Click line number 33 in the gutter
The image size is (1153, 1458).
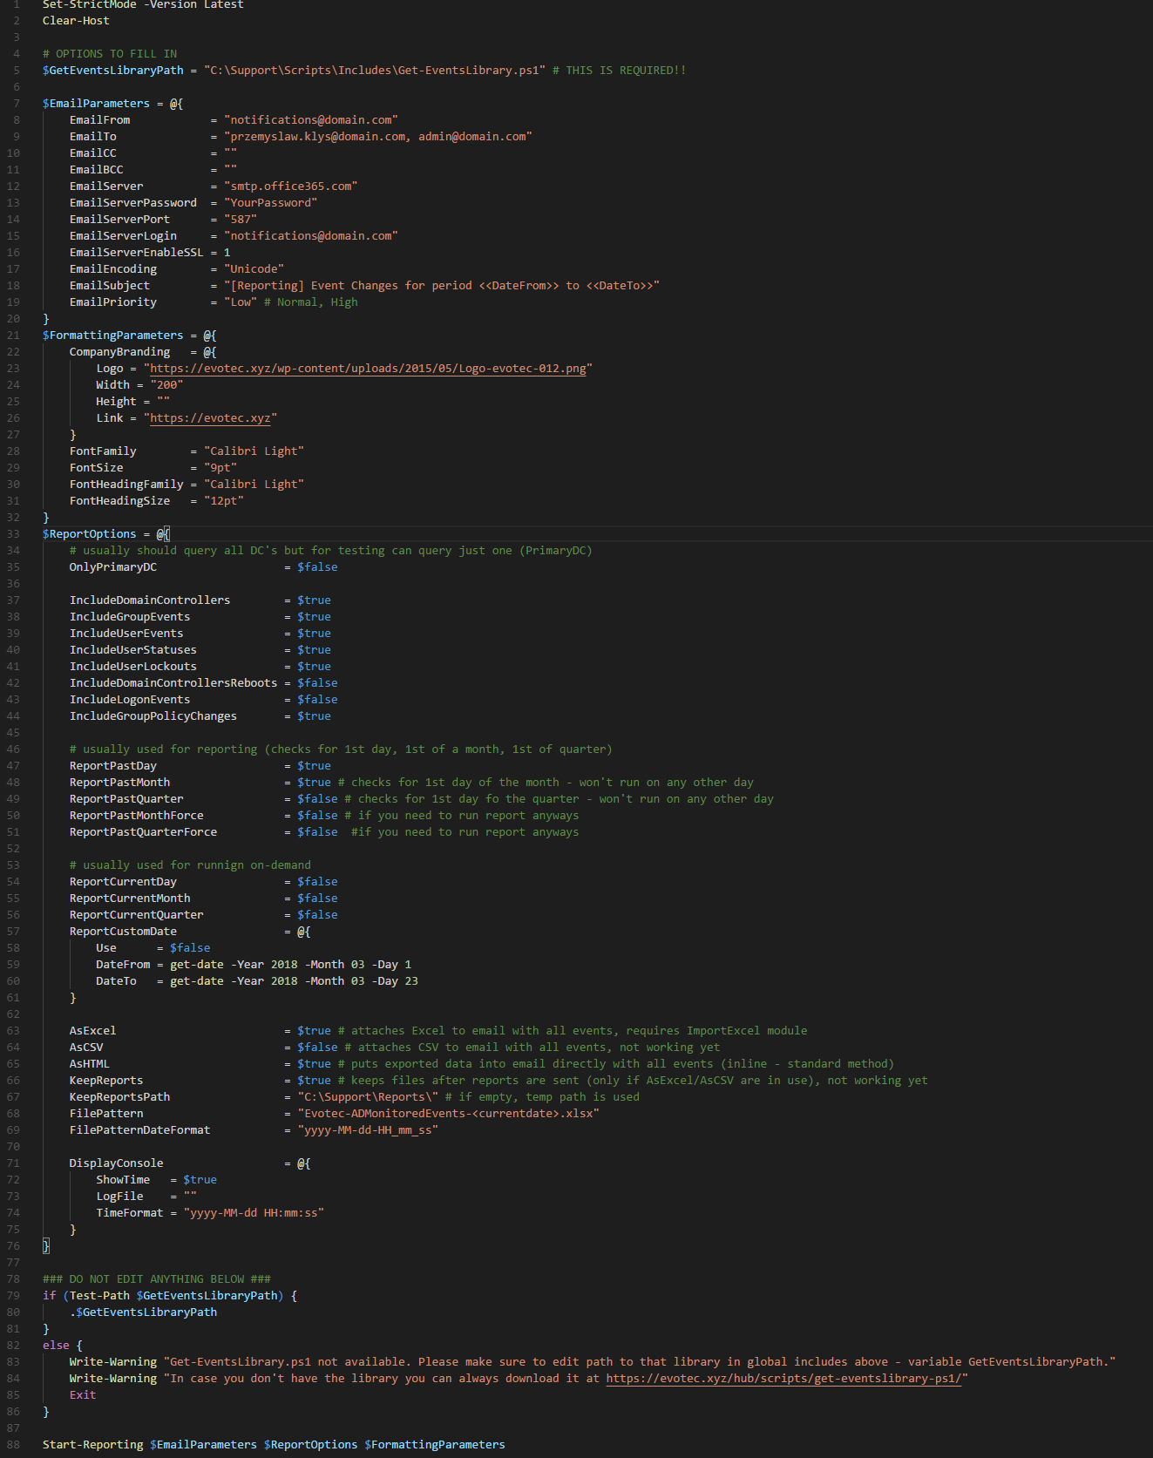13,534
